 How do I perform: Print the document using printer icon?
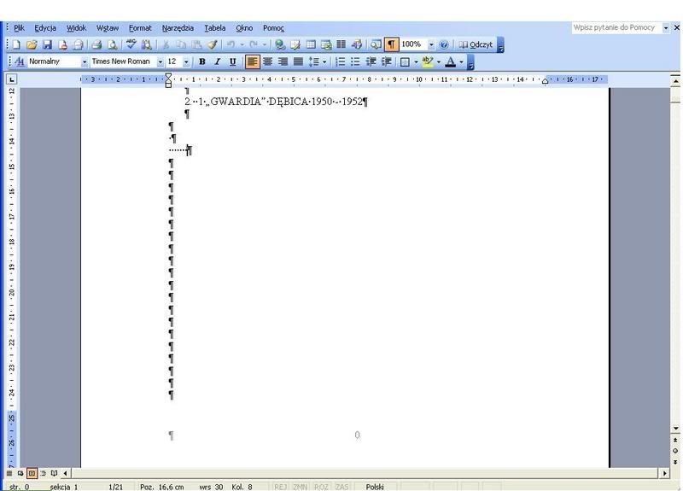(x=96, y=44)
